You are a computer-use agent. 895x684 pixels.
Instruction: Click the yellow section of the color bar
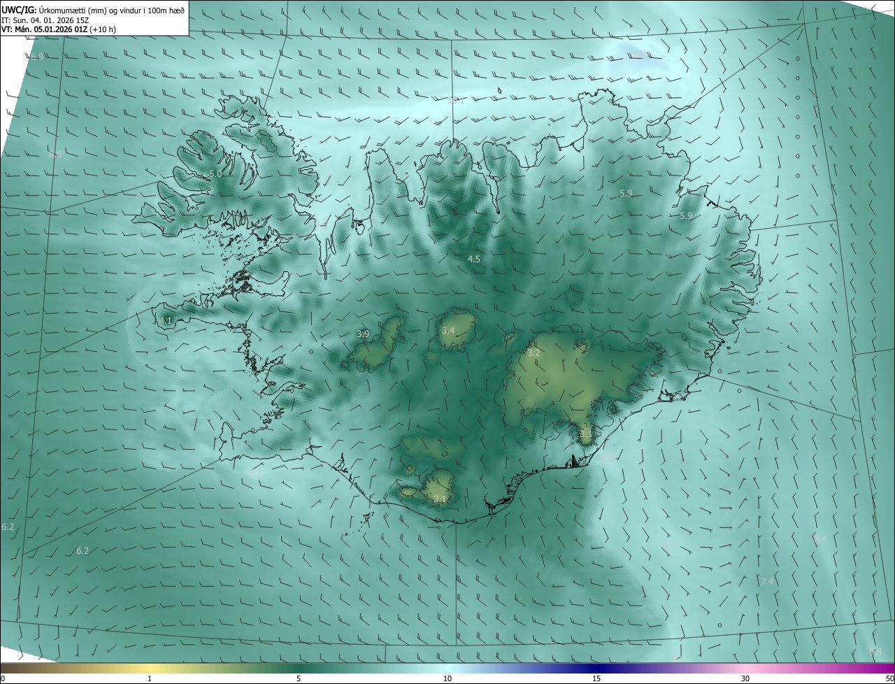(150, 668)
